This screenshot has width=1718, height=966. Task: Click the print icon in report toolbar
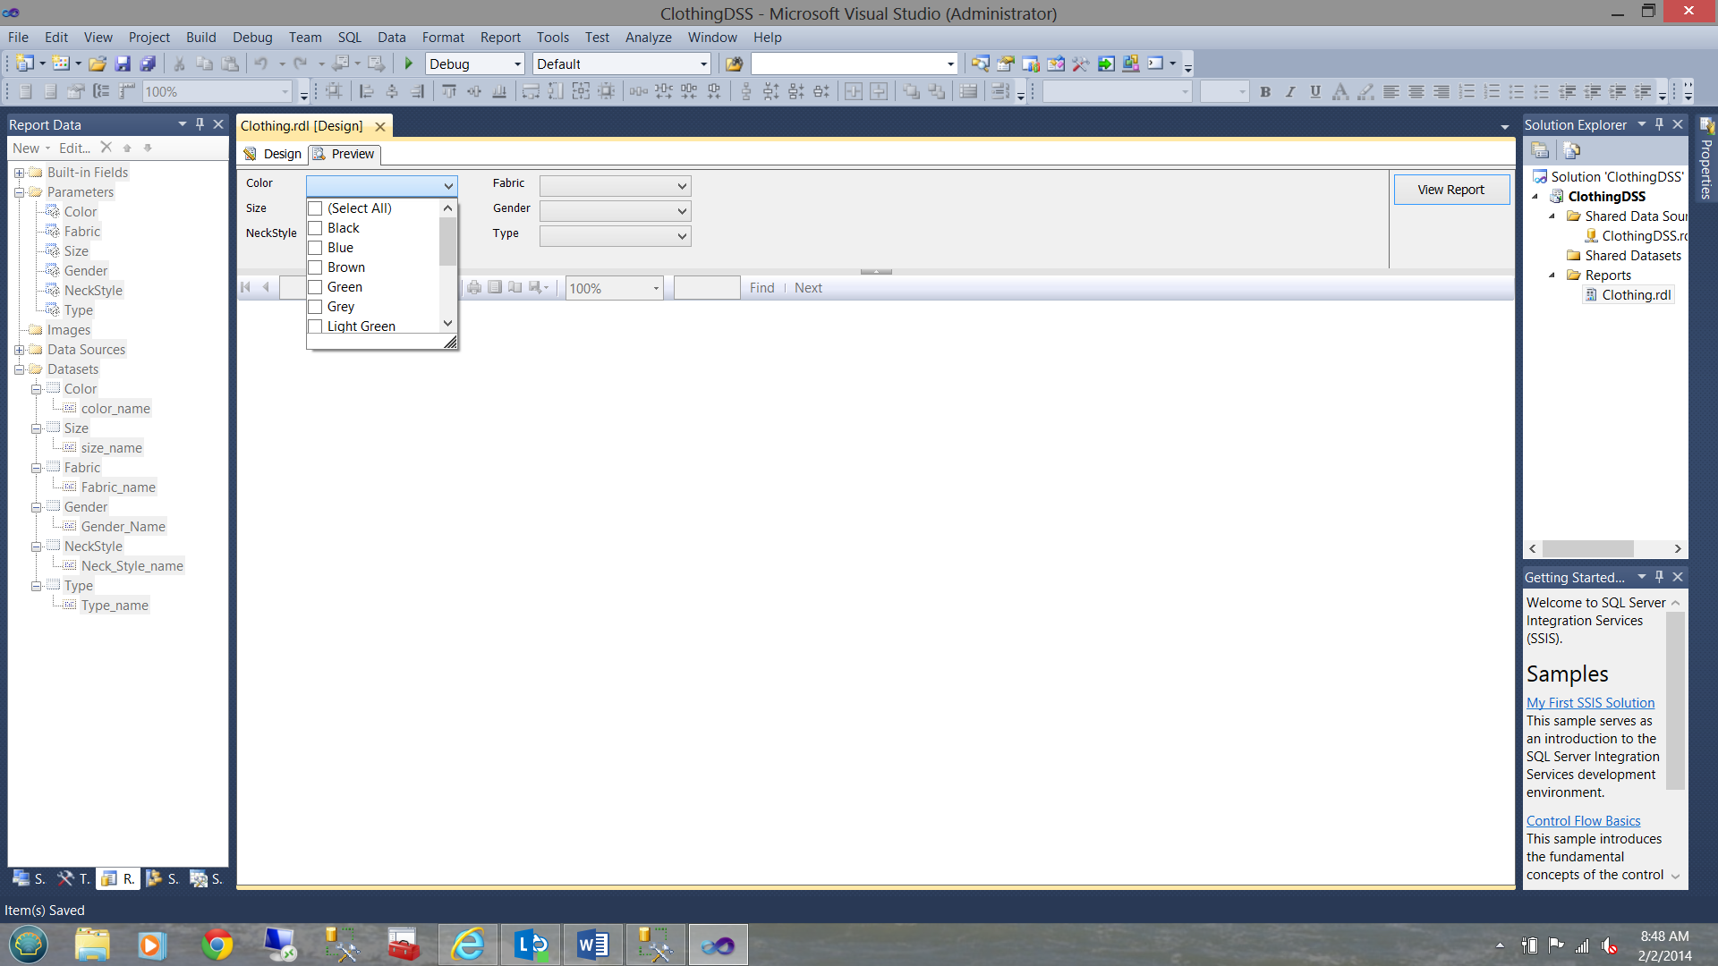click(474, 287)
